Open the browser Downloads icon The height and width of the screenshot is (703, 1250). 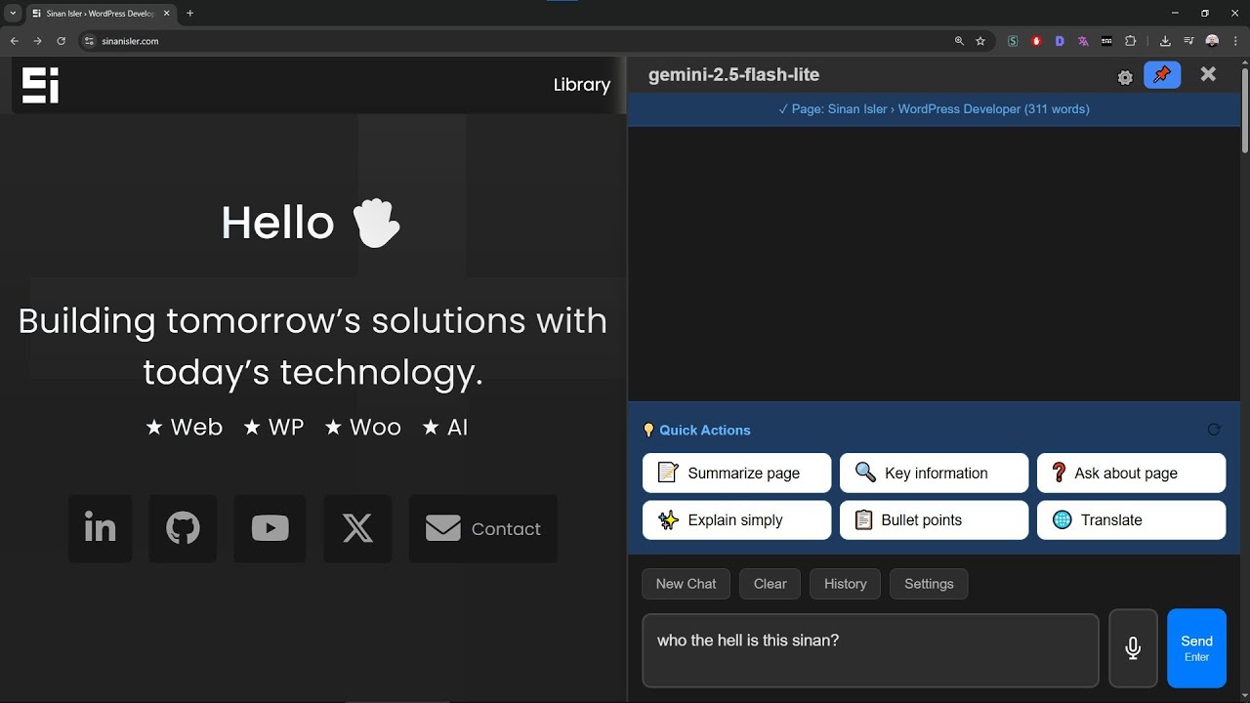(x=1165, y=41)
